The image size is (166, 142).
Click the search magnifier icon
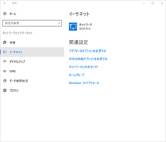[x=59, y=23]
